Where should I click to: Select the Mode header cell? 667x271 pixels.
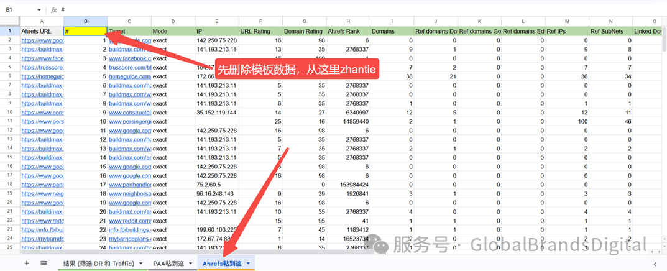coord(173,31)
